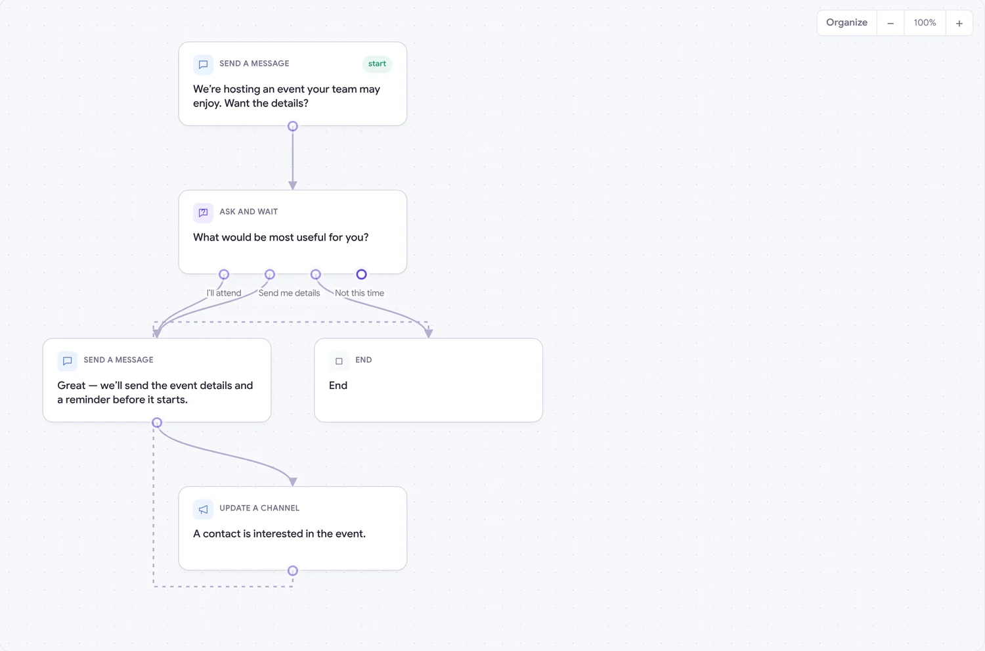Click the ASK AND WAIT node header label

248,212
